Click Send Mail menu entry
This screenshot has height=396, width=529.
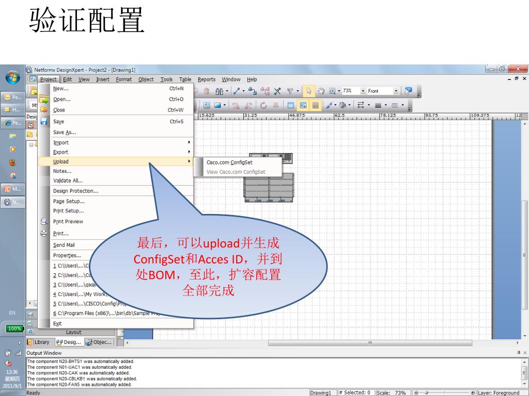pyautogui.click(x=64, y=245)
